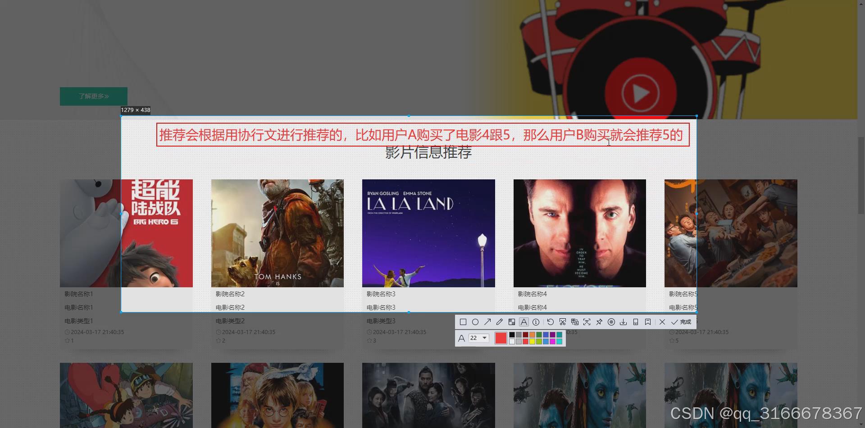The width and height of the screenshot is (865, 428).
Task: Pick the orange color swatch
Action: [532, 334]
